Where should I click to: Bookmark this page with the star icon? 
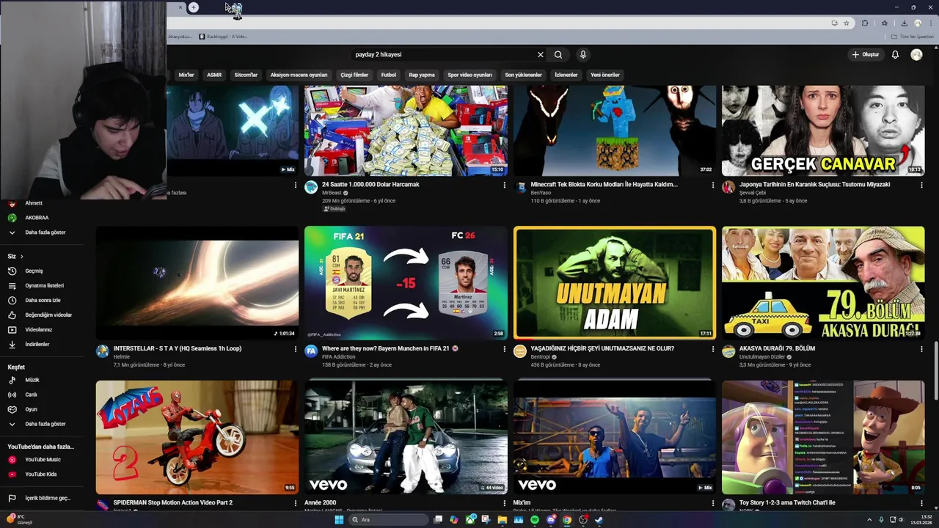point(846,23)
